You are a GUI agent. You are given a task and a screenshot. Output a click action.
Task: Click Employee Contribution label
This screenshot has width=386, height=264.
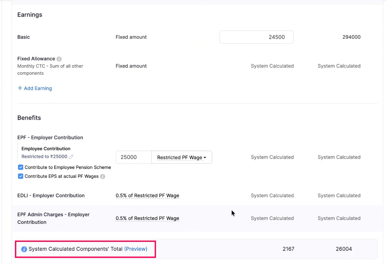click(x=46, y=149)
